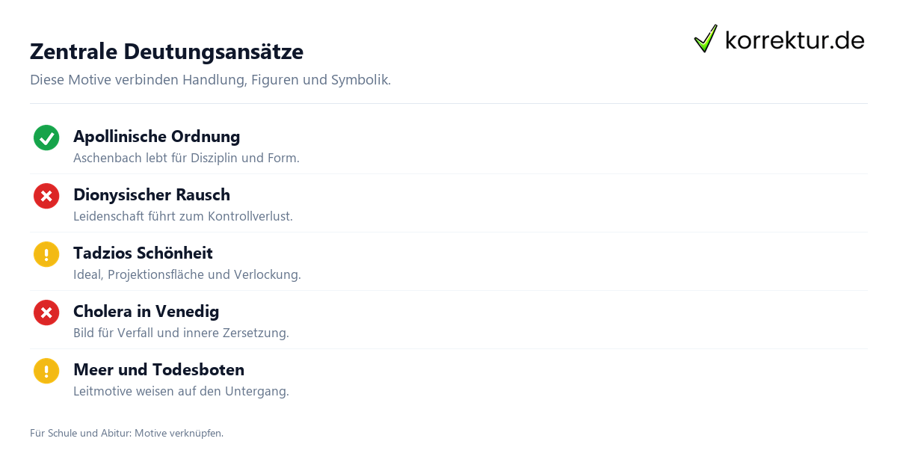Click the yellow warning icon beside Tadzios Schönheit
The height and width of the screenshot is (471, 897).
click(x=46, y=254)
